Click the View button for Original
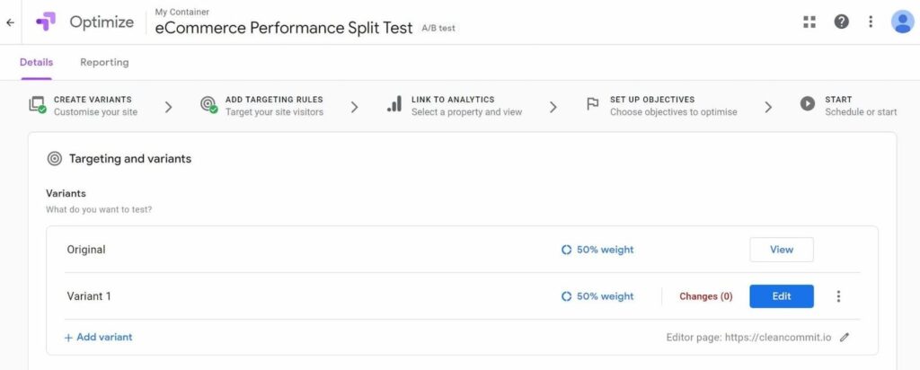The image size is (920, 370). coord(782,250)
